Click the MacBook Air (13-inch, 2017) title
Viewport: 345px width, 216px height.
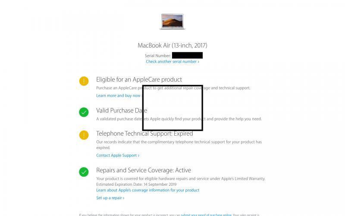(172, 45)
